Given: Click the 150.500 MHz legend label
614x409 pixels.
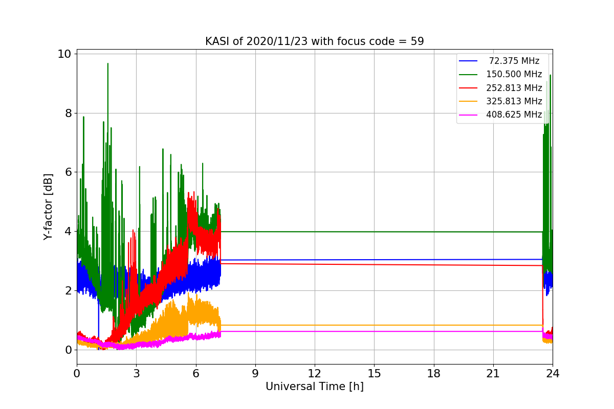Looking at the screenshot, I should coord(514,74).
